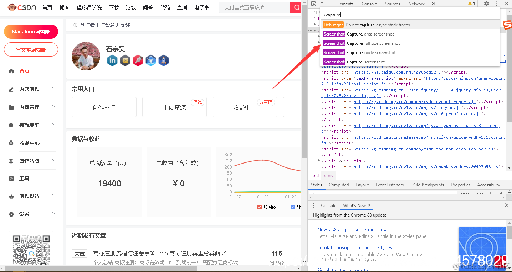Screen dimensions: 512x272
Task: Click the CSDN logo
Action: click(x=22, y=7)
